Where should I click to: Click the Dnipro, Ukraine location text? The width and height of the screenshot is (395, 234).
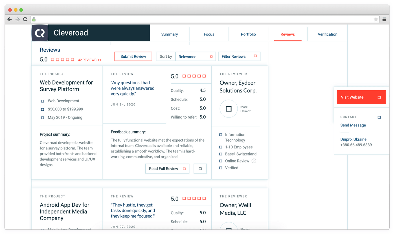point(354,139)
